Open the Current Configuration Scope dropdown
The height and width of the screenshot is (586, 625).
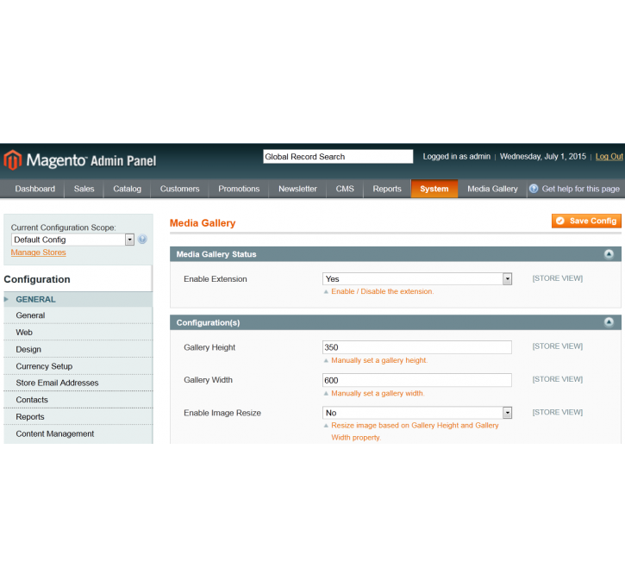(72, 240)
